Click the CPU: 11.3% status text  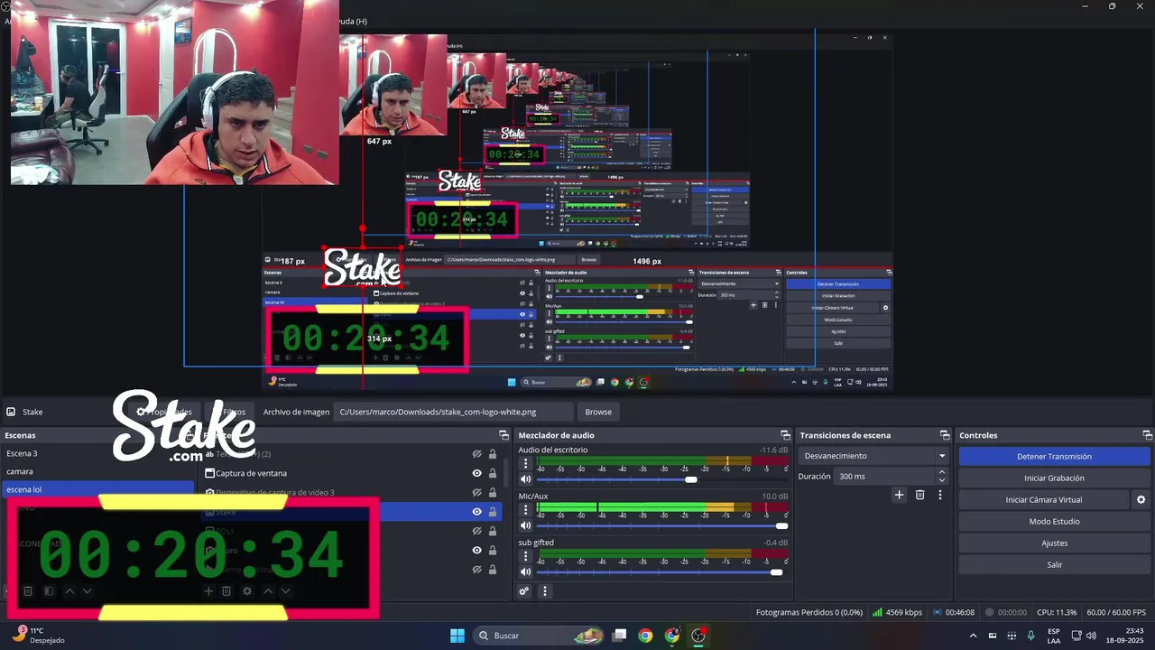(1057, 612)
